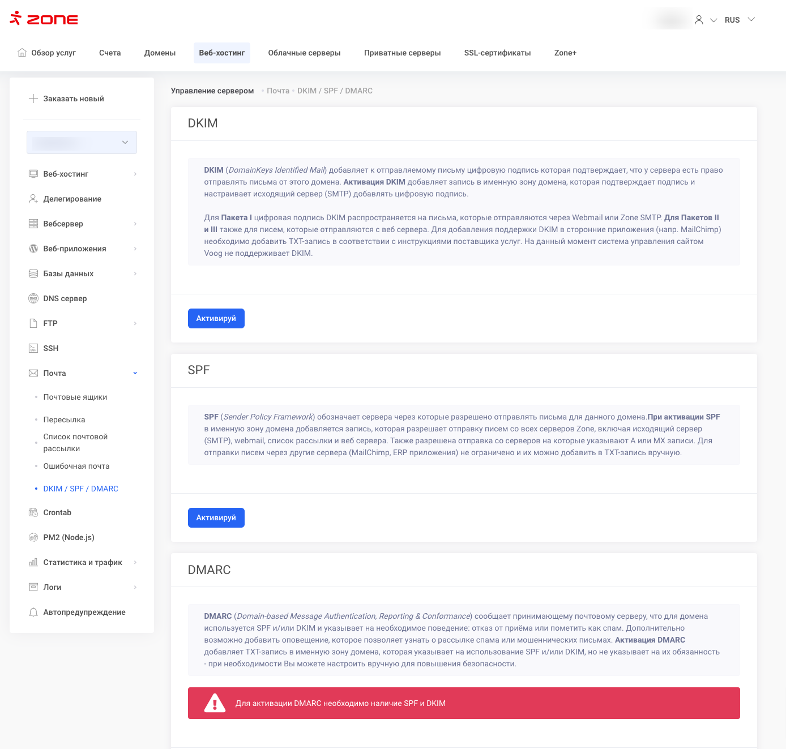Click the plus icon for Заказать новый

(x=33, y=99)
